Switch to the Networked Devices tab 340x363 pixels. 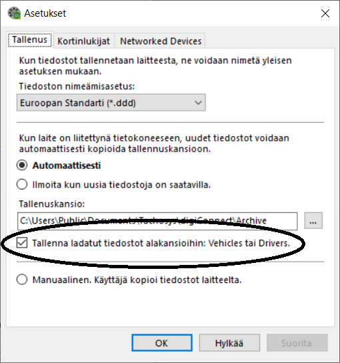click(x=161, y=41)
